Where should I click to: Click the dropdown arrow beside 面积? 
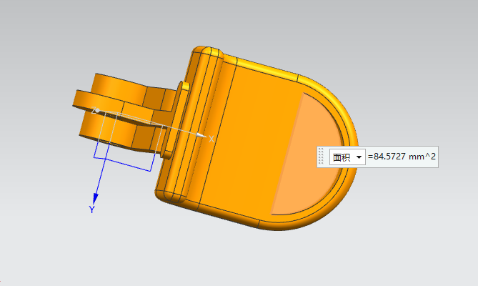click(359, 157)
